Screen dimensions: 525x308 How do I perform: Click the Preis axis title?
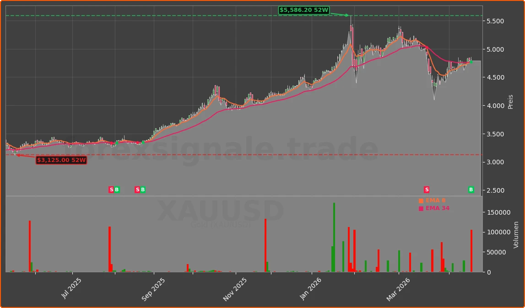click(x=511, y=102)
